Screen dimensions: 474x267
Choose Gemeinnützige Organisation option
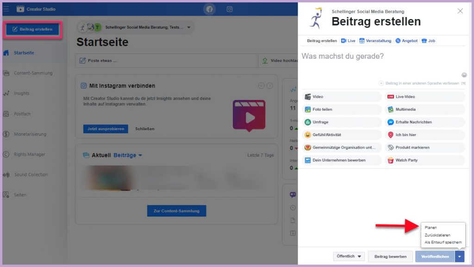(342, 148)
